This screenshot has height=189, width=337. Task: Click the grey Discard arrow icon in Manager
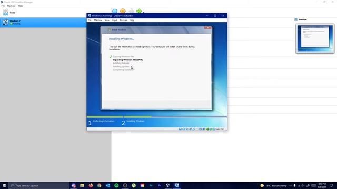click(131, 11)
